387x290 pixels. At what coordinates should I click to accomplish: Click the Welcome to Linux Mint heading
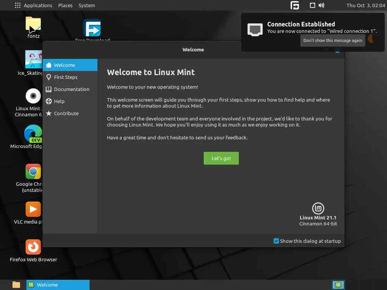151,72
